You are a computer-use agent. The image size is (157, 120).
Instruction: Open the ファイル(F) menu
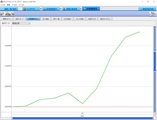3,5
